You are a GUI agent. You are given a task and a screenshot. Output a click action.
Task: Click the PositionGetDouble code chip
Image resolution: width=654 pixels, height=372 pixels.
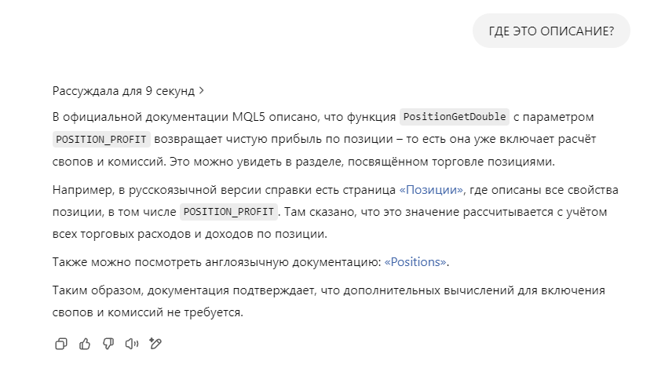[x=455, y=117]
